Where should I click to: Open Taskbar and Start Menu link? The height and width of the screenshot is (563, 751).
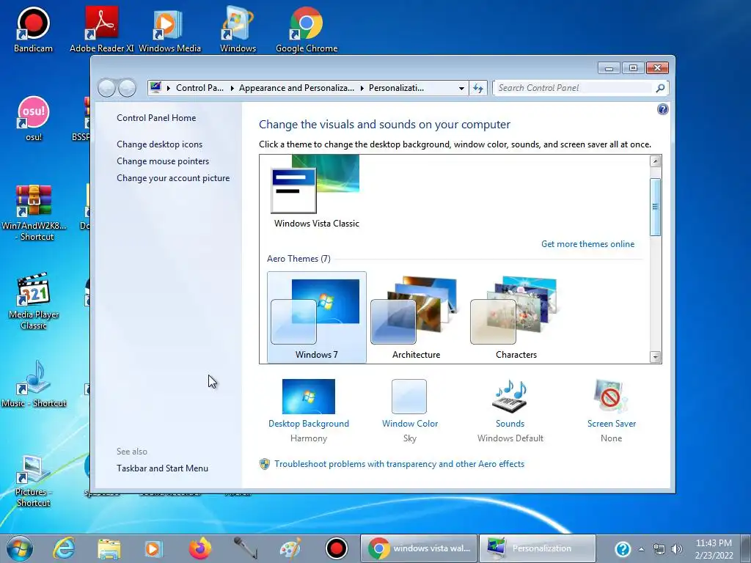[x=162, y=468]
